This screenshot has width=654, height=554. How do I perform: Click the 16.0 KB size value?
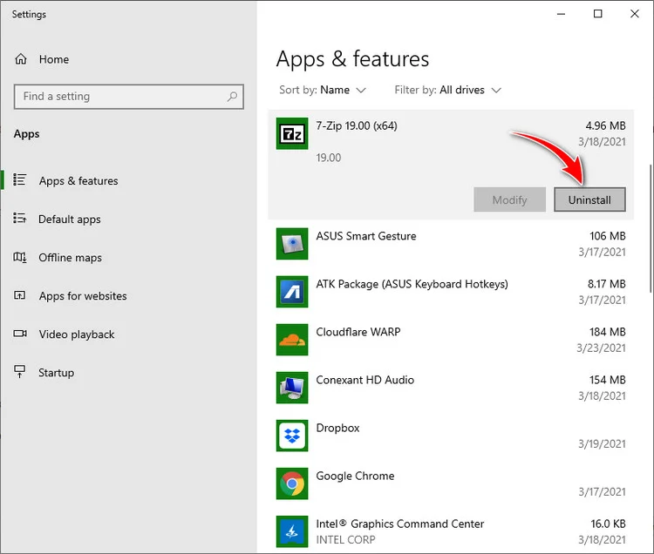pyautogui.click(x=608, y=524)
